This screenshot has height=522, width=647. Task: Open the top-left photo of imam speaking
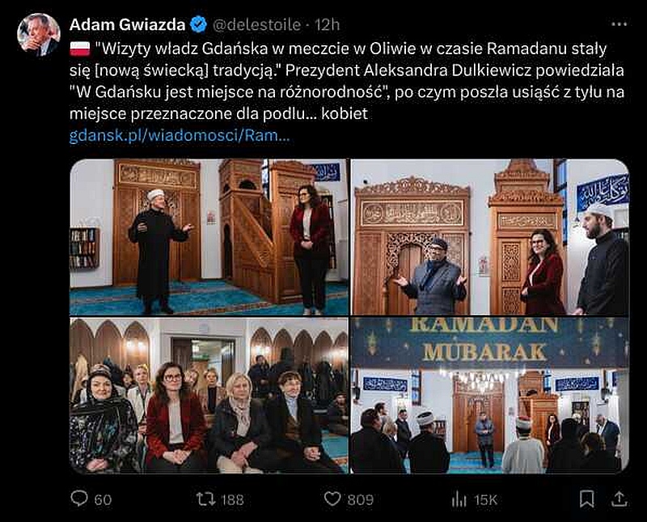(209, 237)
